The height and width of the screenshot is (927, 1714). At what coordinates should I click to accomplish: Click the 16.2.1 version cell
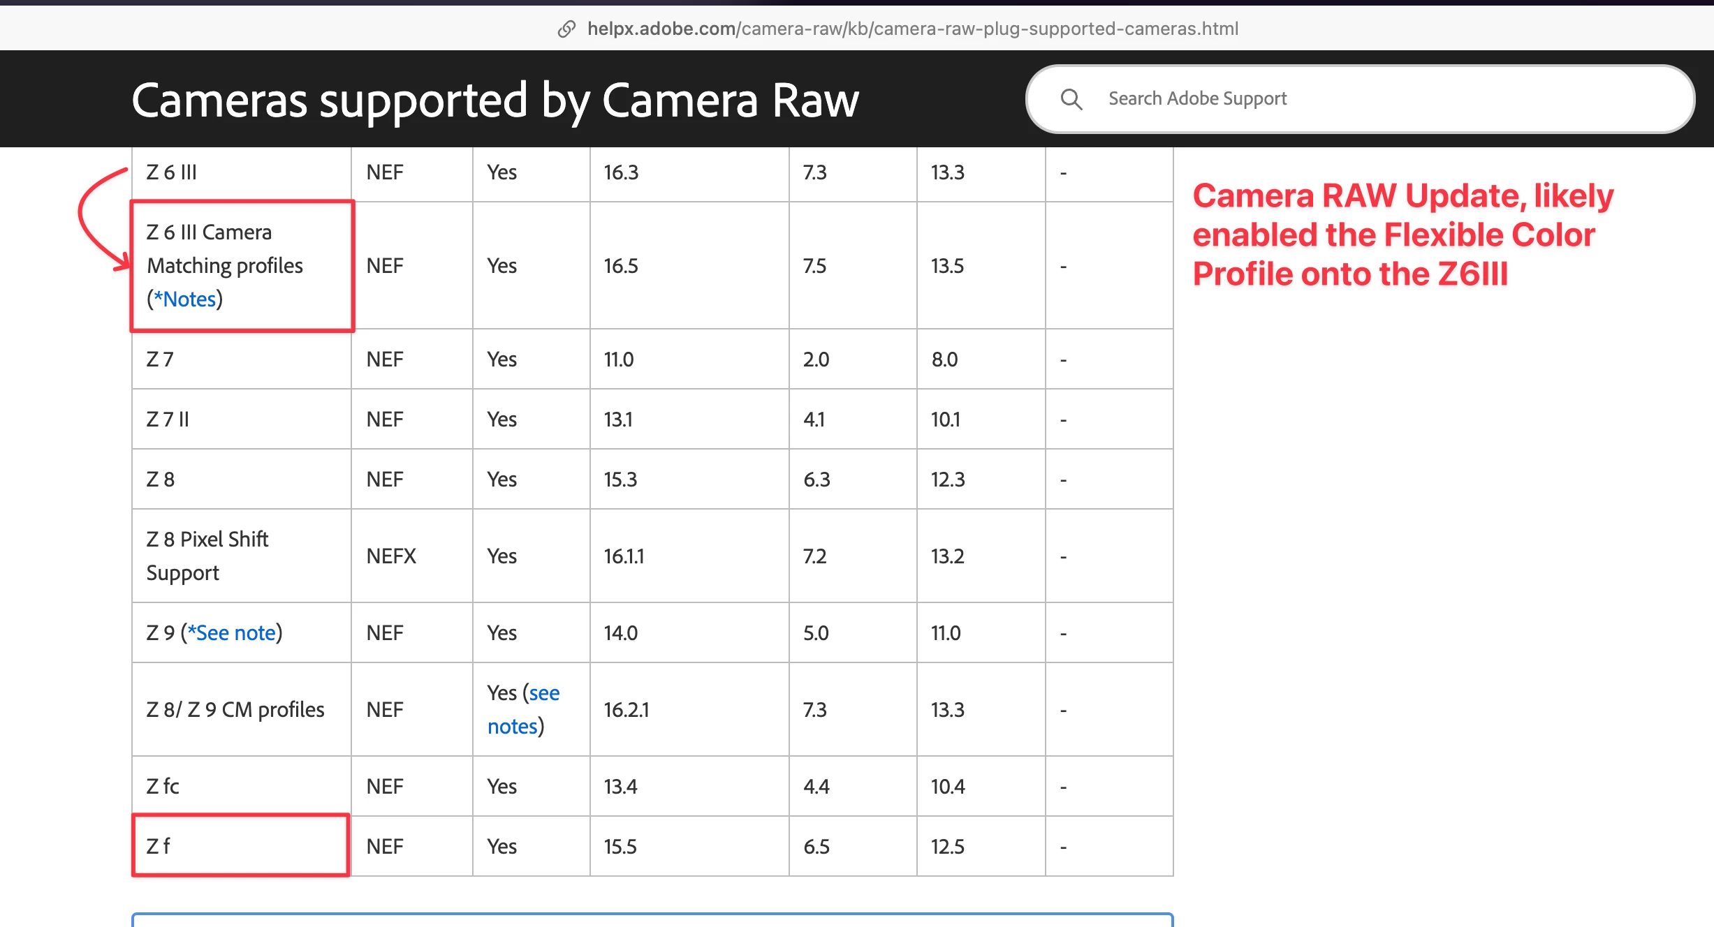[626, 710]
